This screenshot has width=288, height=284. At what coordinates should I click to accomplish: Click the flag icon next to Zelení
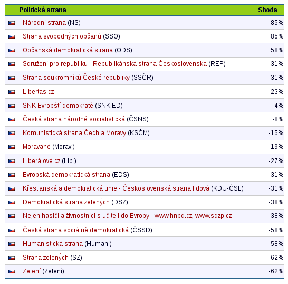(12, 272)
